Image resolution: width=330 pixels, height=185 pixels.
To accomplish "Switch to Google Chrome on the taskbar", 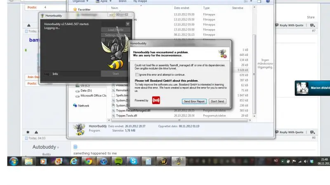I will (x=88, y=161).
